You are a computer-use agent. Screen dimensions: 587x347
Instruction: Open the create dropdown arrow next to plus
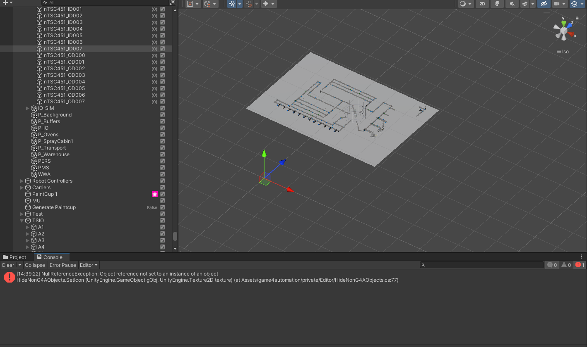click(x=11, y=2)
